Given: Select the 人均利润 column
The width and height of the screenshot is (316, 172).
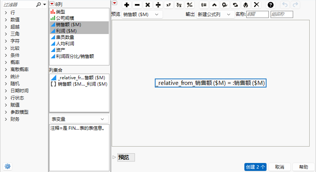Looking at the screenshot, I should click(x=79, y=44).
